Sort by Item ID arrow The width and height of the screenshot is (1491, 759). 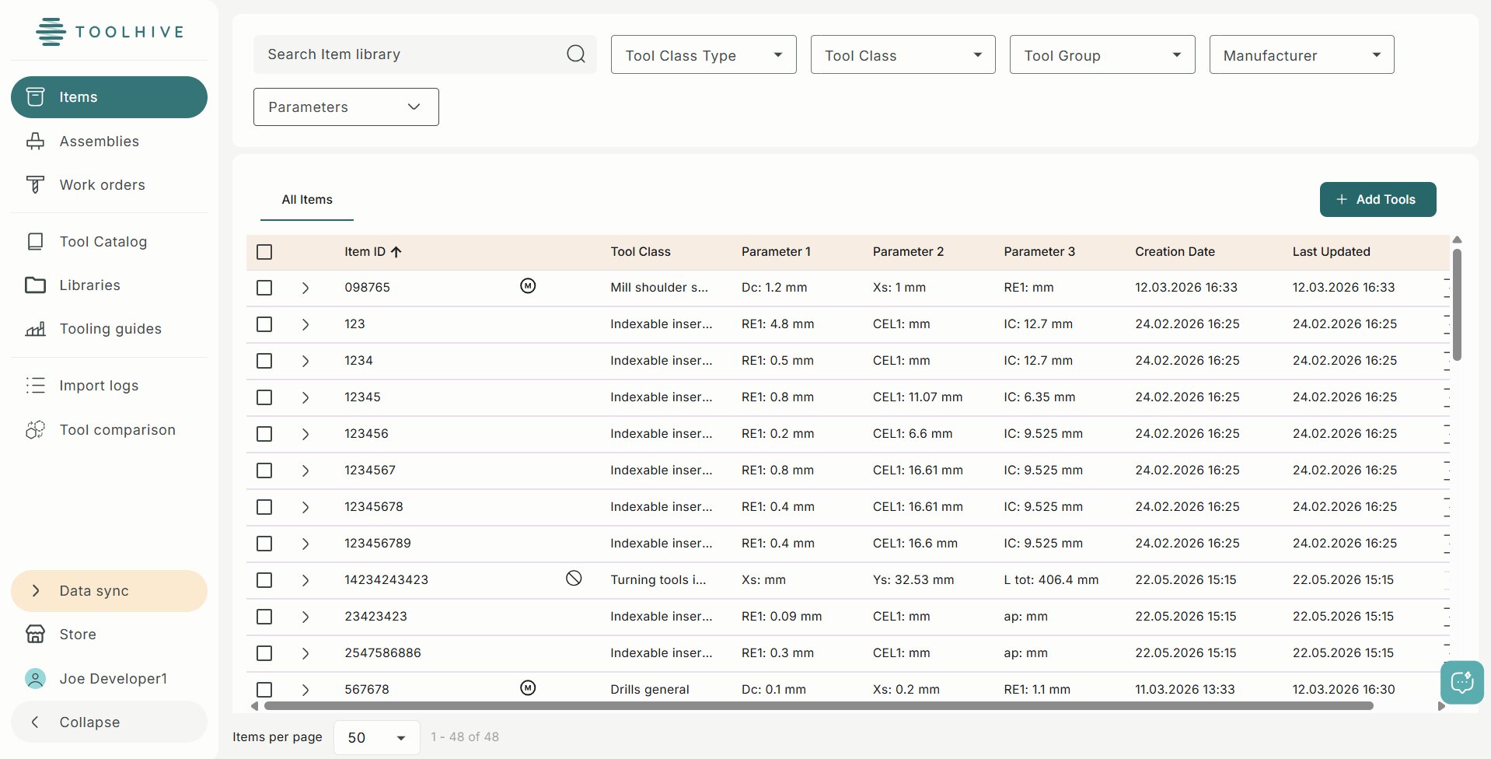click(x=396, y=252)
